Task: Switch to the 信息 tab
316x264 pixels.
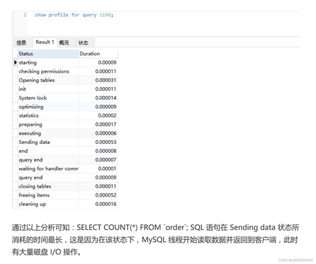Action: click(21, 43)
